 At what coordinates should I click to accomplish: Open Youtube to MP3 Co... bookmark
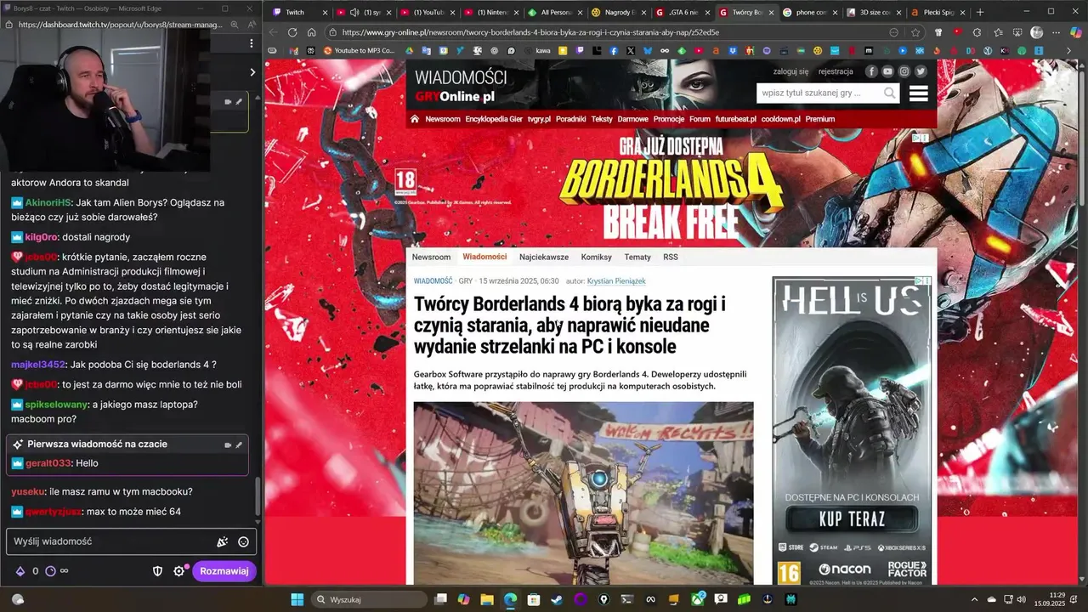(358, 51)
